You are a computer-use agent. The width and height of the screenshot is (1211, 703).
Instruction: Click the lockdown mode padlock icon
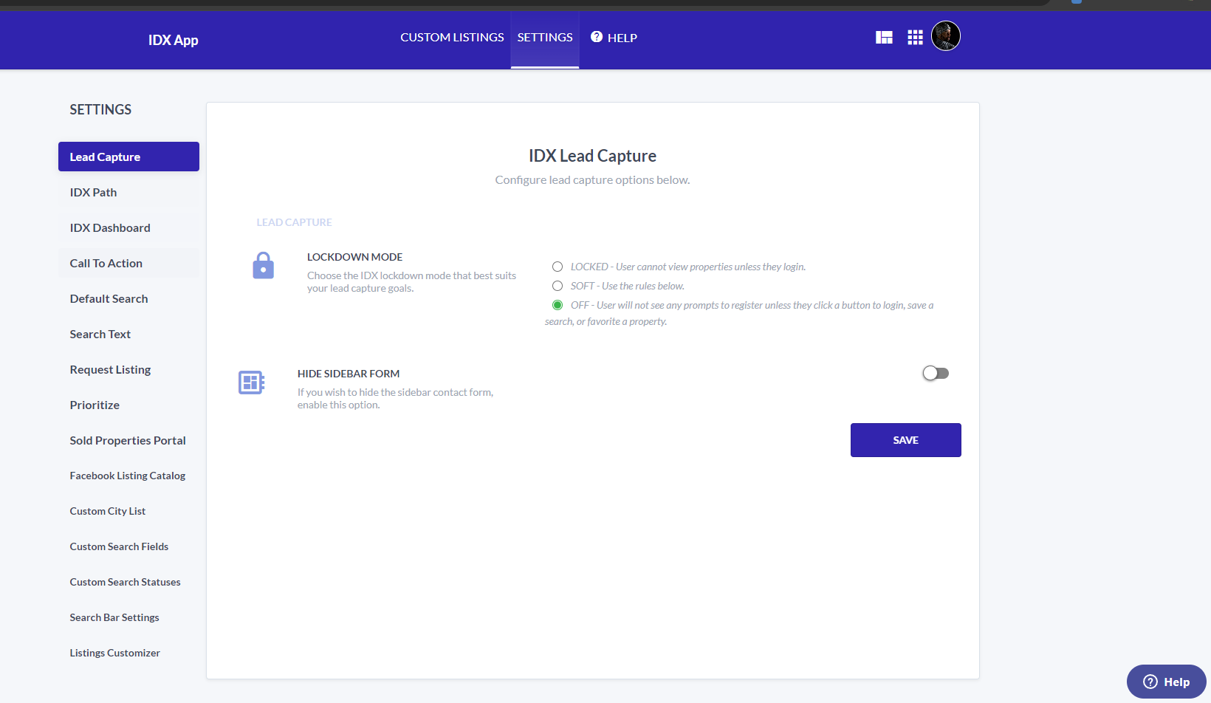263,266
